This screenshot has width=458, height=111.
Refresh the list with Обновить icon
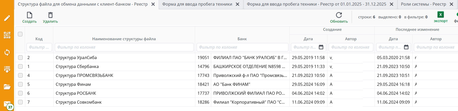[339, 15]
